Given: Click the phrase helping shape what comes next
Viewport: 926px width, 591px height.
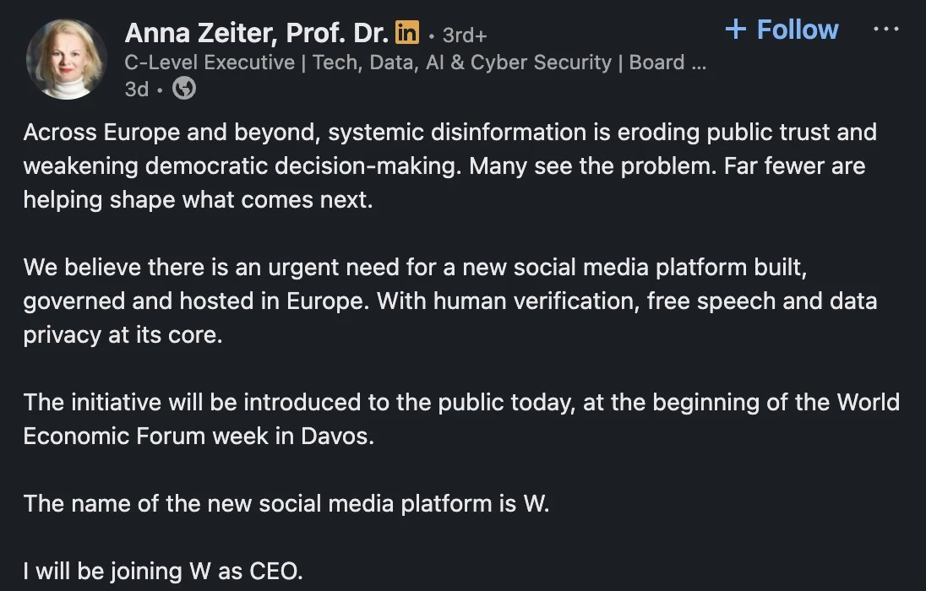Looking at the screenshot, I should (198, 200).
